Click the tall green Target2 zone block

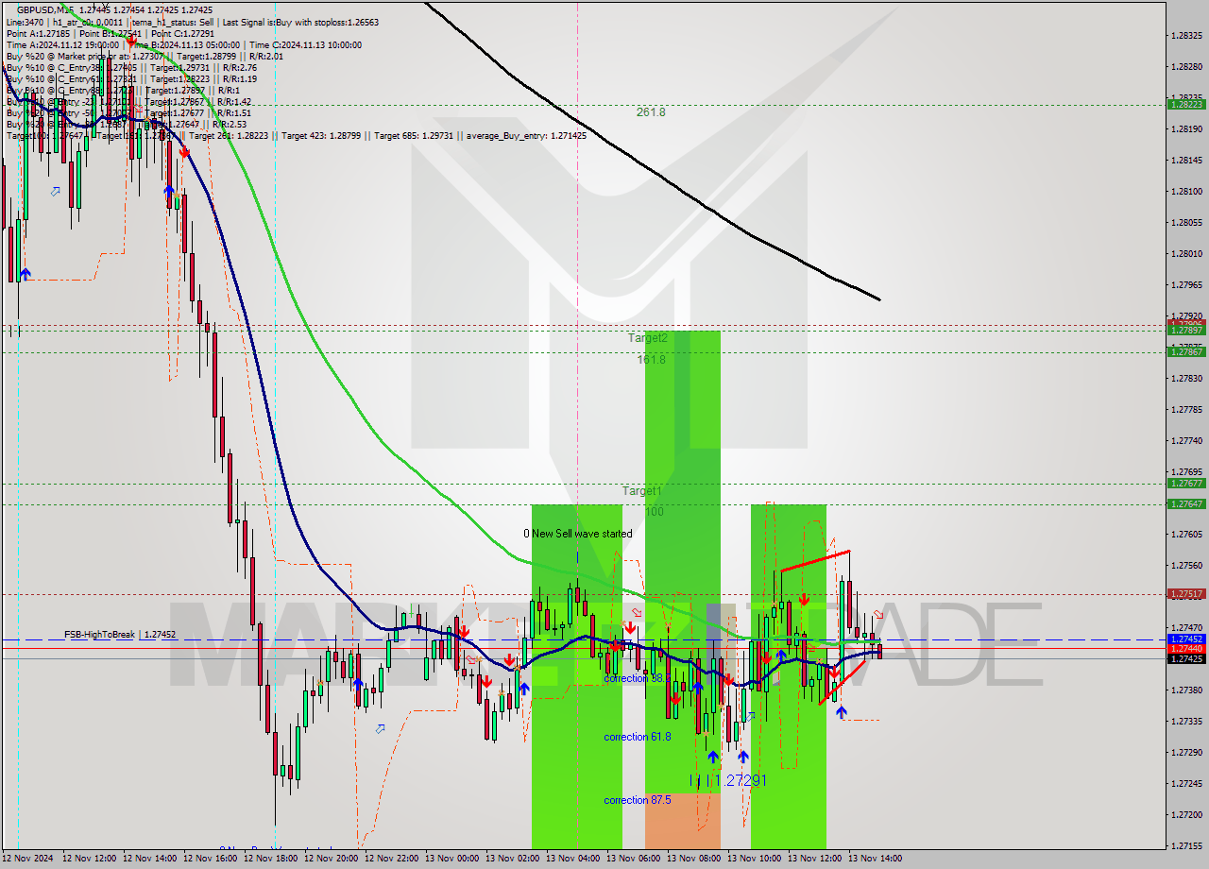click(683, 561)
